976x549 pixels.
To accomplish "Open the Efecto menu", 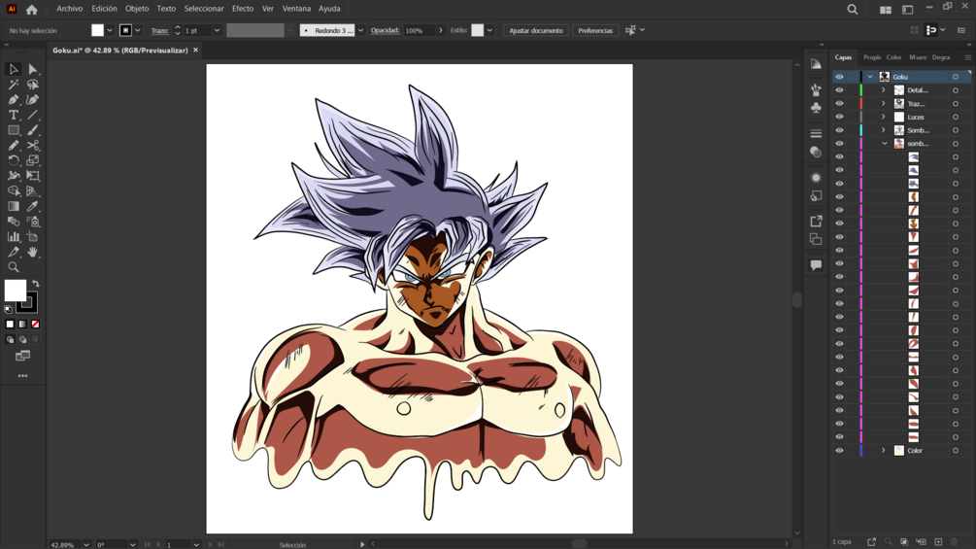I will [x=243, y=9].
